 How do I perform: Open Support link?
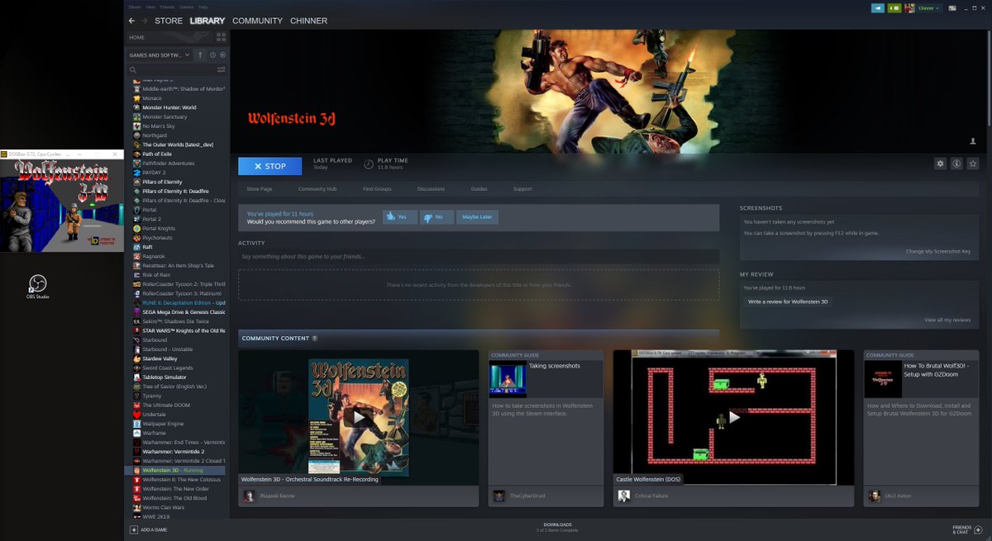tap(522, 189)
